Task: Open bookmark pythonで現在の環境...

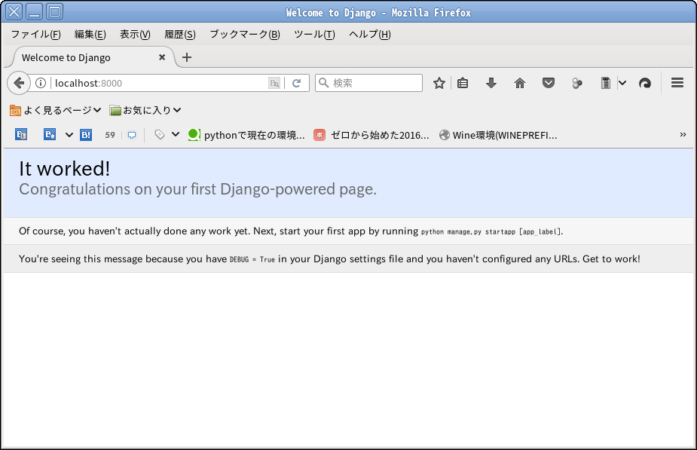Action: (x=246, y=135)
